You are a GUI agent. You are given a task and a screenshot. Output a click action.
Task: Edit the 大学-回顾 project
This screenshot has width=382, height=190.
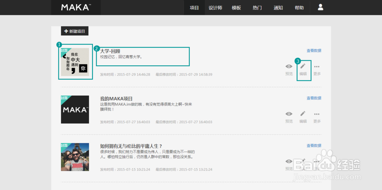coord(303,70)
